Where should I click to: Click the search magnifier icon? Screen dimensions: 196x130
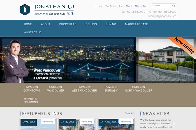pos(174,6)
